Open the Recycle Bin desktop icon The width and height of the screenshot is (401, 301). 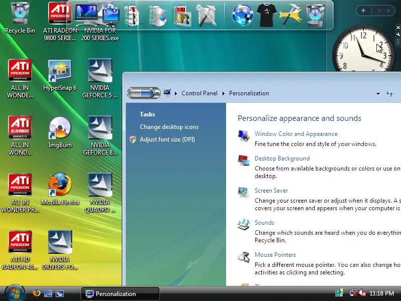click(20, 18)
